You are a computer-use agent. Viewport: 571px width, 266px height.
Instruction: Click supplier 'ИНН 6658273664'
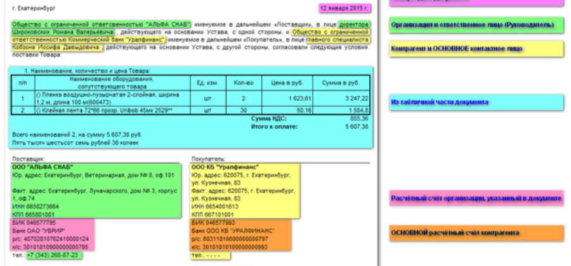tap(36, 206)
